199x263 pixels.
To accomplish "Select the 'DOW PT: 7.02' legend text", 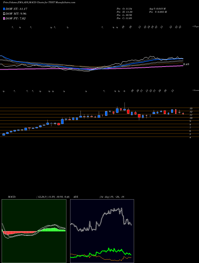I will point(16,18).
